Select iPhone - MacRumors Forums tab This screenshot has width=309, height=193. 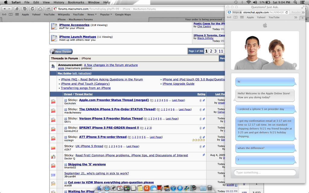click(75, 20)
